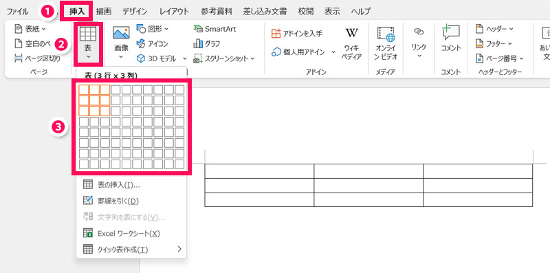Image resolution: width=550 pixels, height=273 pixels.
Task: Add a コメント comment
Action: [451, 39]
